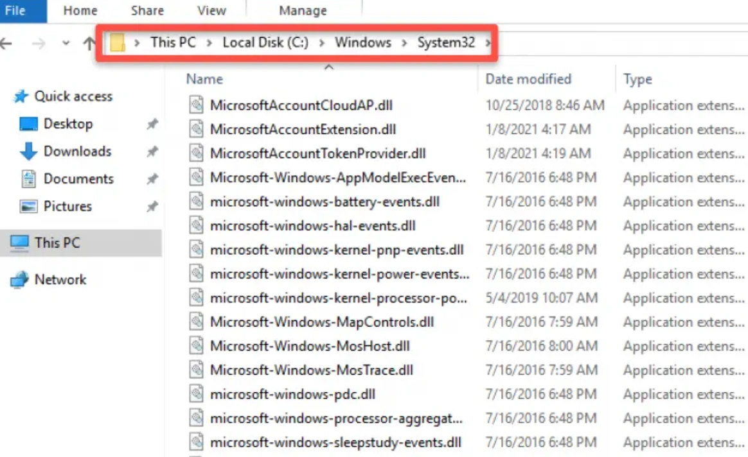This screenshot has height=457, width=748.
Task: Click the forward navigation arrow
Action: [x=39, y=44]
